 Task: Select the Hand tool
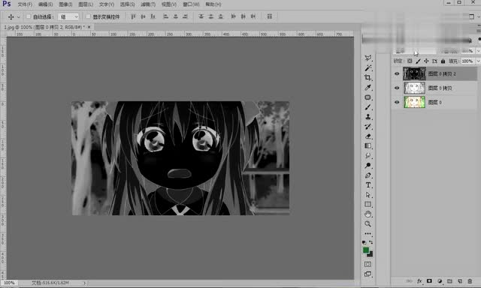click(x=368, y=214)
